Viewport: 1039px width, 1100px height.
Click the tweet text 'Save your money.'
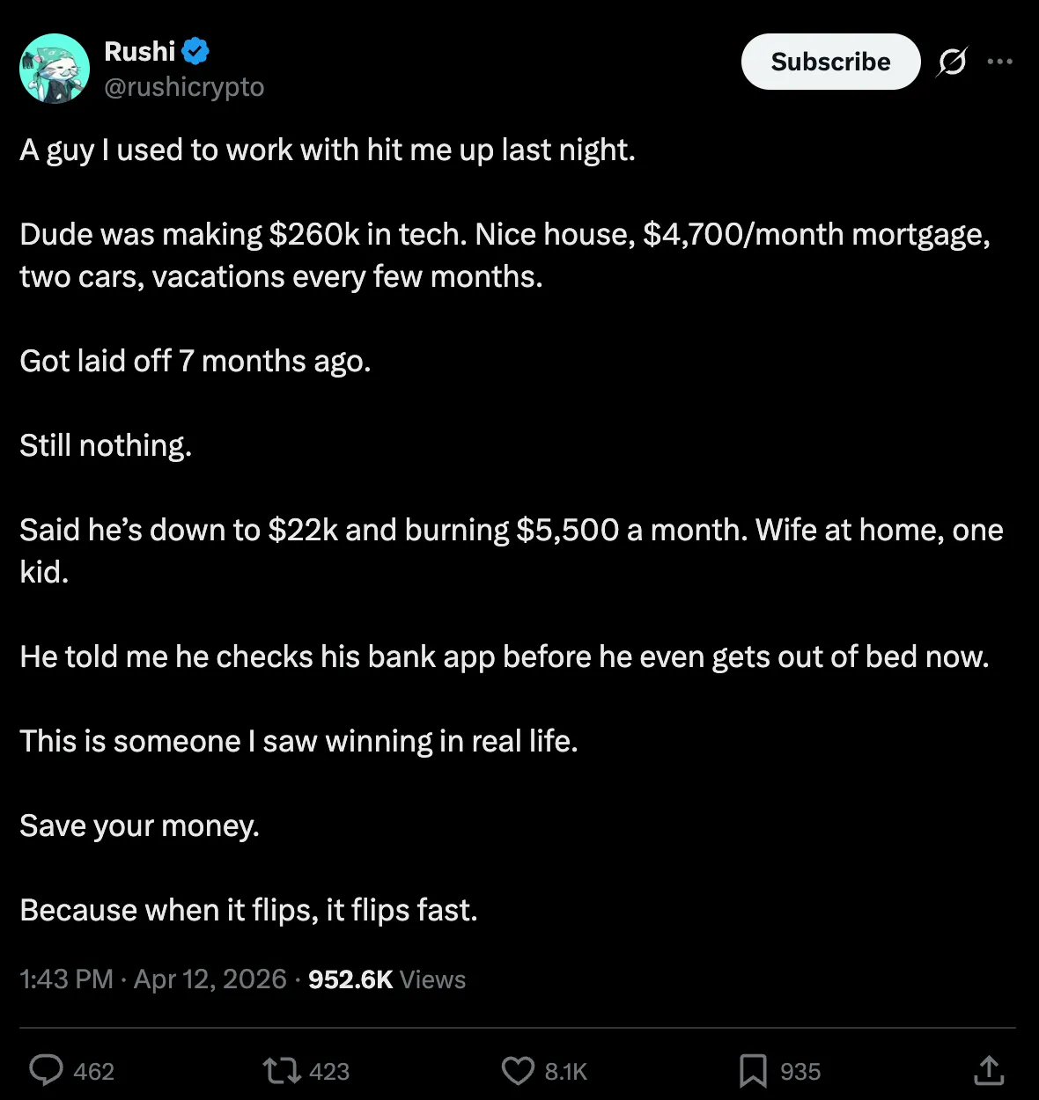tap(139, 825)
